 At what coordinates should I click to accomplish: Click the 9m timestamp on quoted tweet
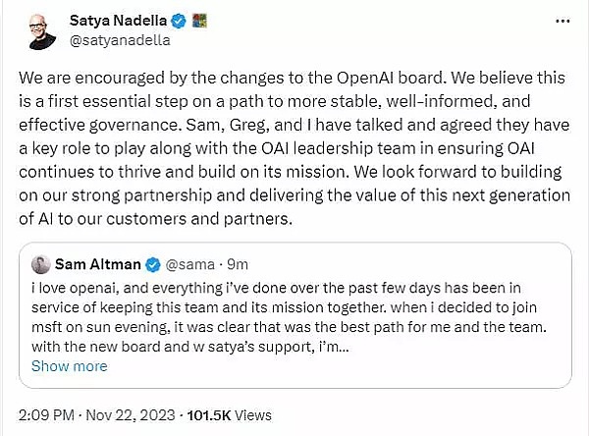pyautogui.click(x=237, y=264)
